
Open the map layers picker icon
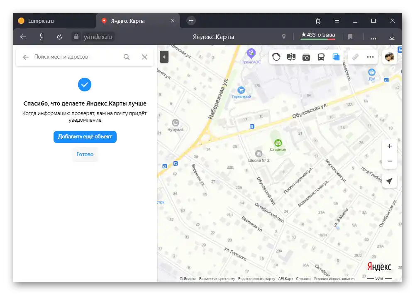point(336,57)
